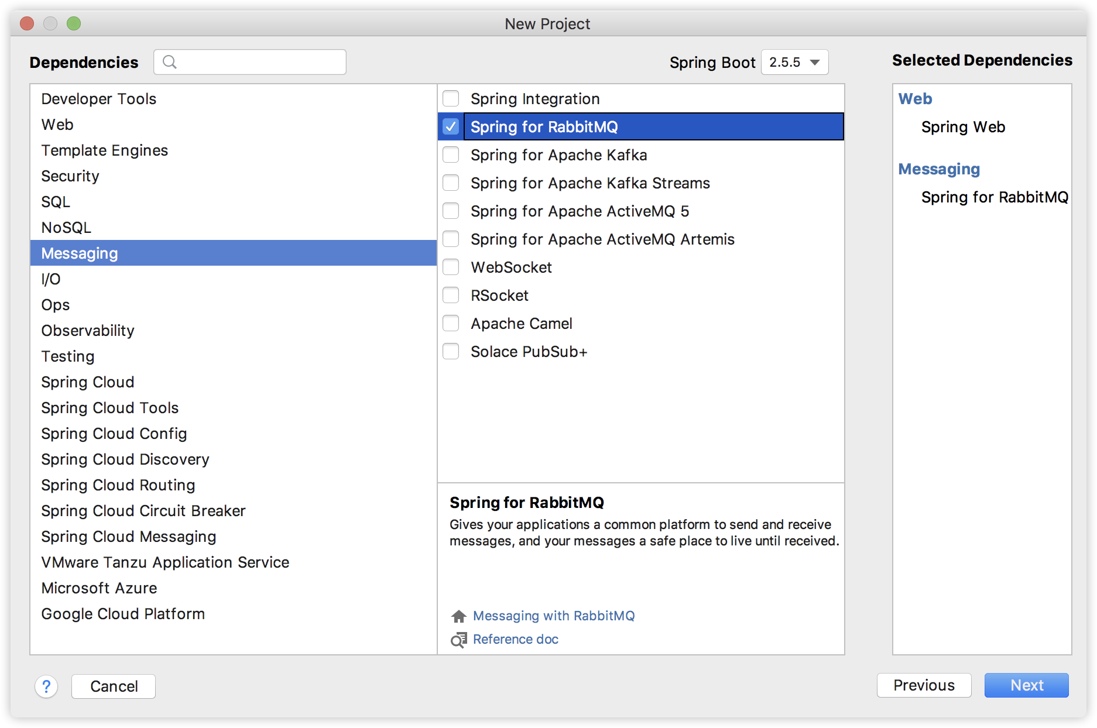Go back with the Previous button
The height and width of the screenshot is (728, 1097).
point(924,685)
